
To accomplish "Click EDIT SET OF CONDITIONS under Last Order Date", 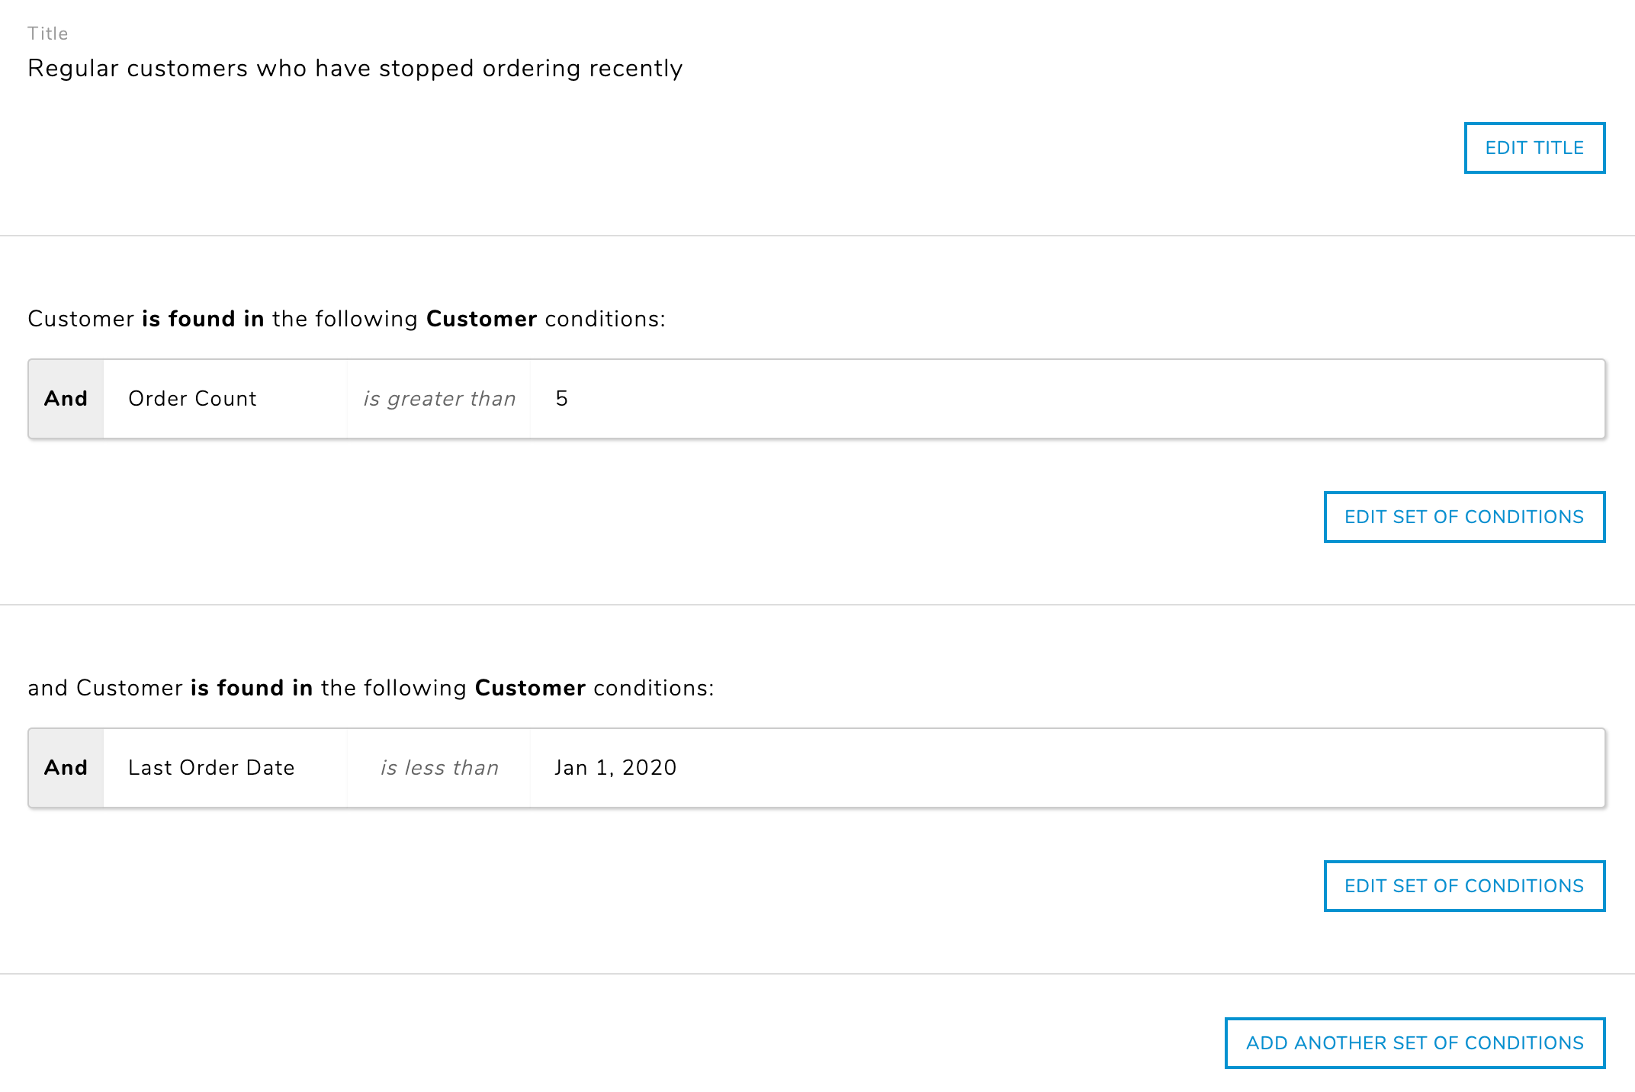I will point(1464,885).
